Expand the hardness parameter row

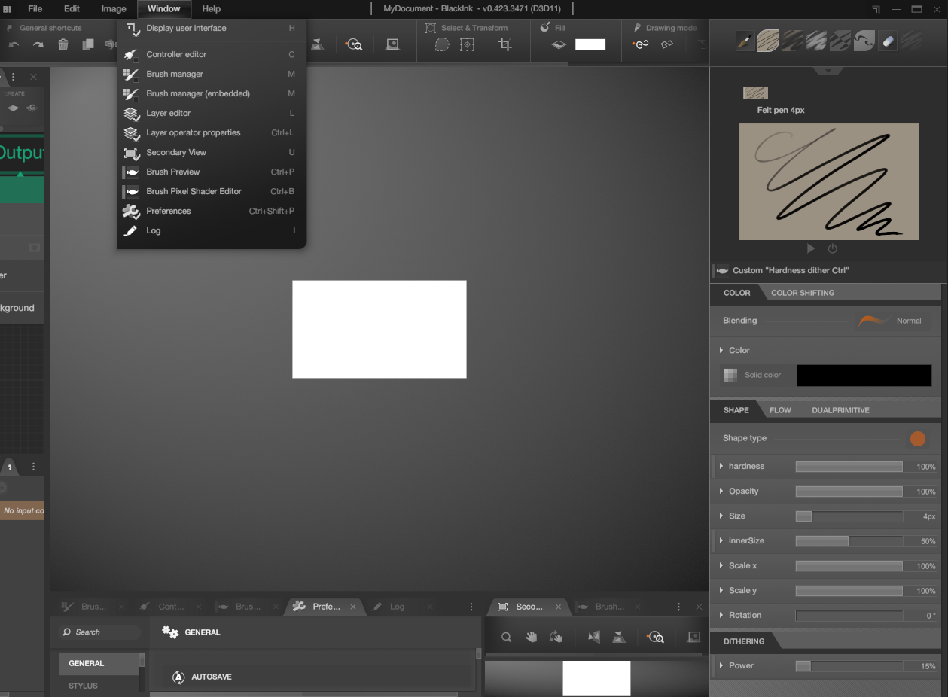pyautogui.click(x=721, y=467)
